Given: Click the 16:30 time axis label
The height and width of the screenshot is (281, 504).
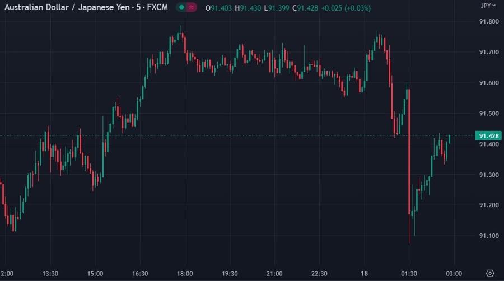Looking at the screenshot, I should point(140,274).
